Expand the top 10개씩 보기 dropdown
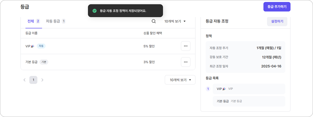This screenshot has height=117, width=313. 175,21
